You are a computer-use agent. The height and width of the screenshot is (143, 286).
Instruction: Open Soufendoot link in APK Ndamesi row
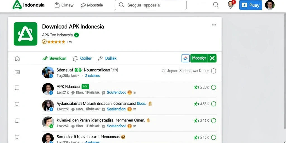(x=116, y=92)
